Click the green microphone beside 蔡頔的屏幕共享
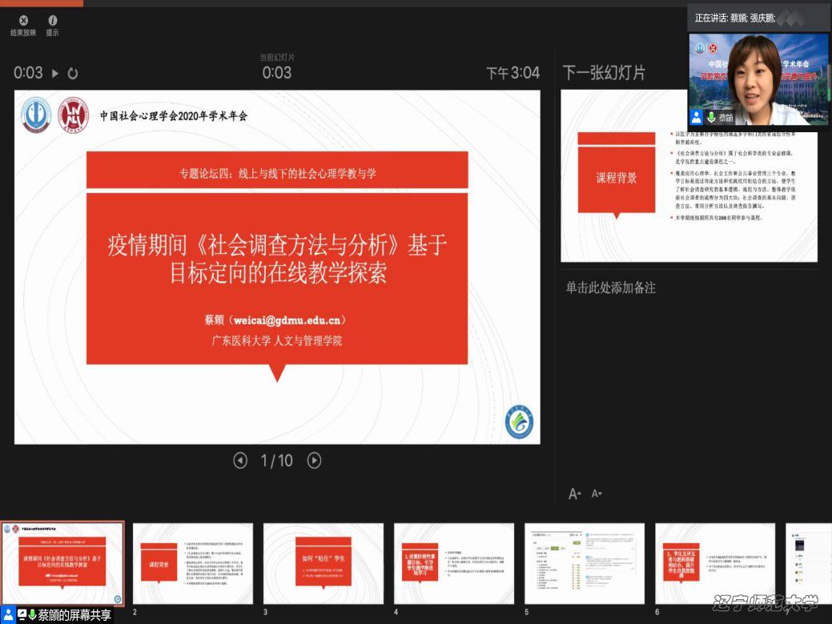 (33, 615)
